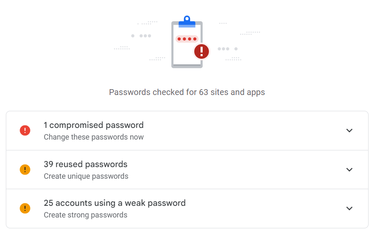Click the yellow reused passwords warning icon
374x245 pixels.
click(25, 170)
